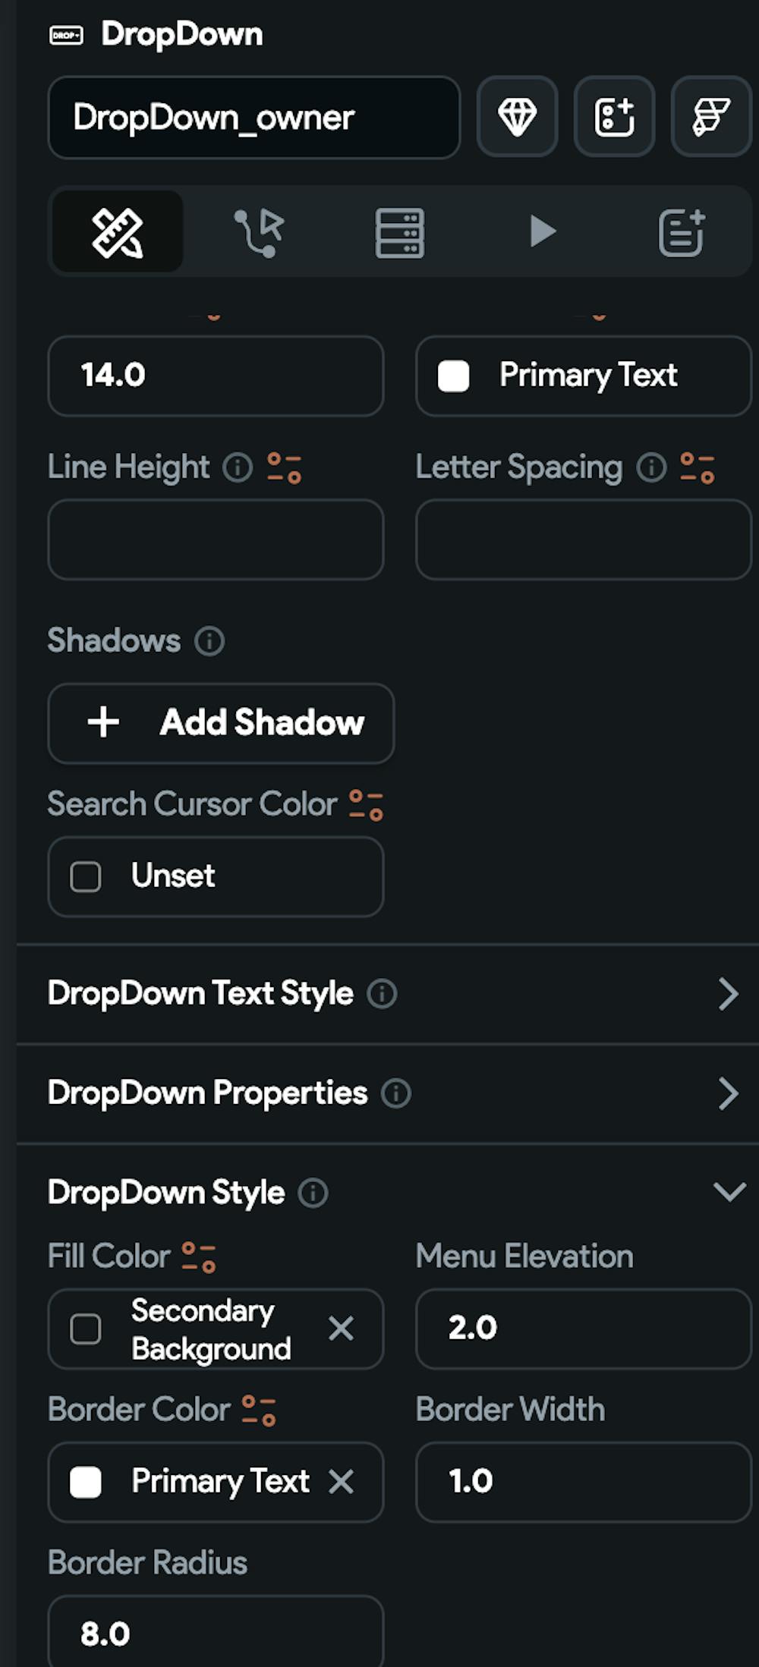
Task: Switch to the Actions flow tab
Action: [259, 231]
